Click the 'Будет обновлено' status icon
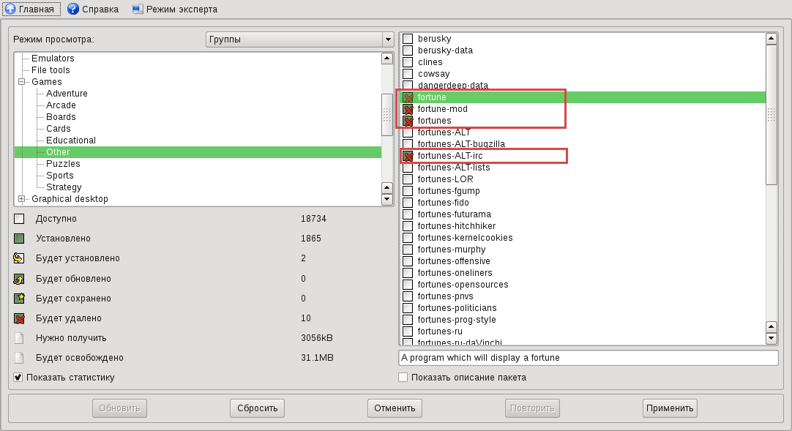This screenshot has width=792, height=431. point(19,279)
